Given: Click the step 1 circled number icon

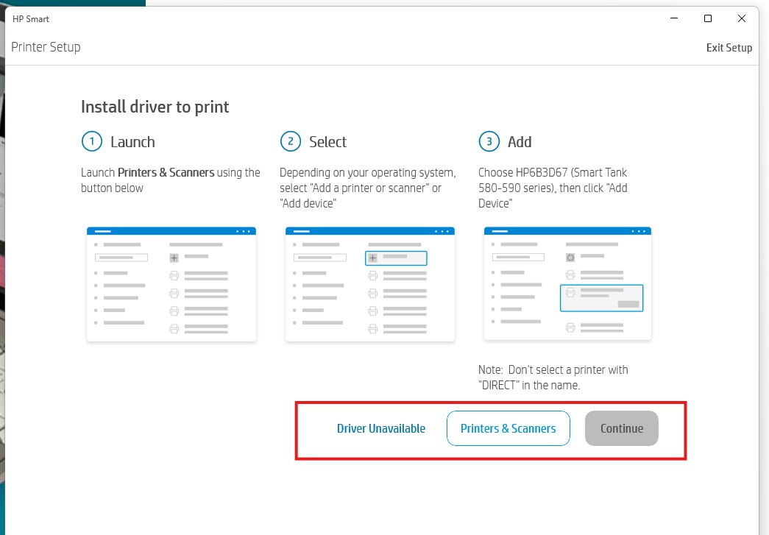Looking at the screenshot, I should tap(91, 142).
